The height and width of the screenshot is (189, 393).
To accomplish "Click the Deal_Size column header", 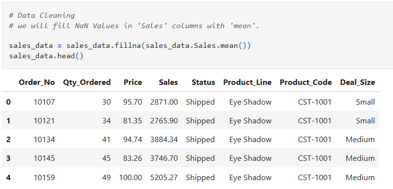I will coord(357,82).
